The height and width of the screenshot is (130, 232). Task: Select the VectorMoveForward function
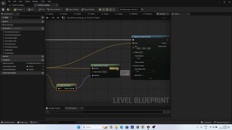(x=12, y=32)
